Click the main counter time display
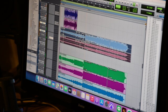Image resolution: width=168 pixels, height=112 pixels. point(148,7)
